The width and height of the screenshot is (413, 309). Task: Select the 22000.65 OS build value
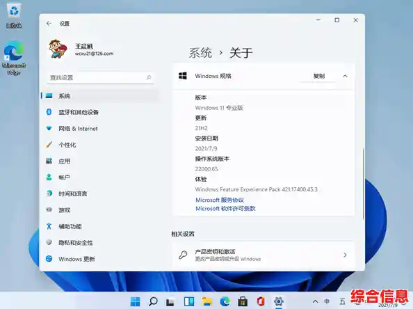206,169
